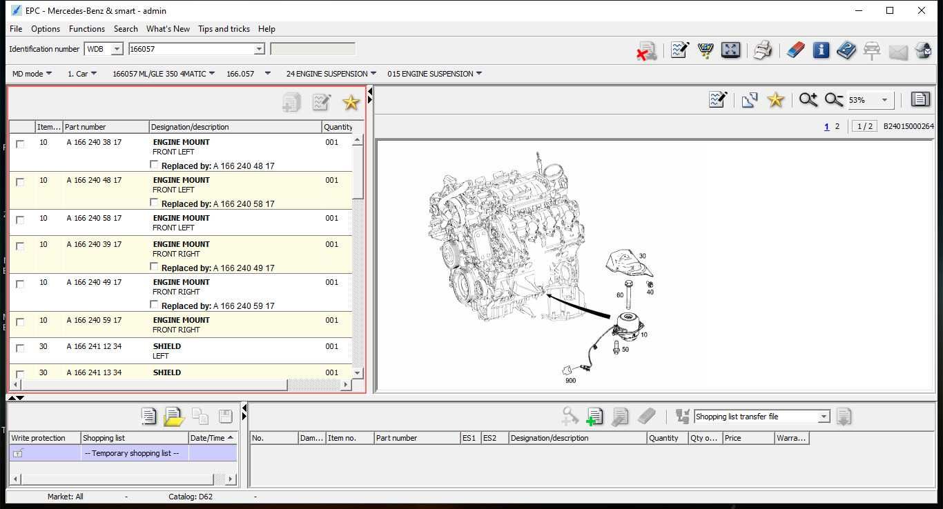The height and width of the screenshot is (509, 943).
Task: Click the add part to shopping list icon
Action: click(594, 416)
